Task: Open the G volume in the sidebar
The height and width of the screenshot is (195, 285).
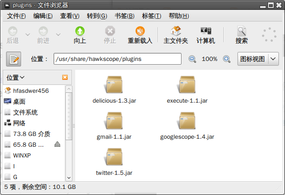Action: [34, 177]
